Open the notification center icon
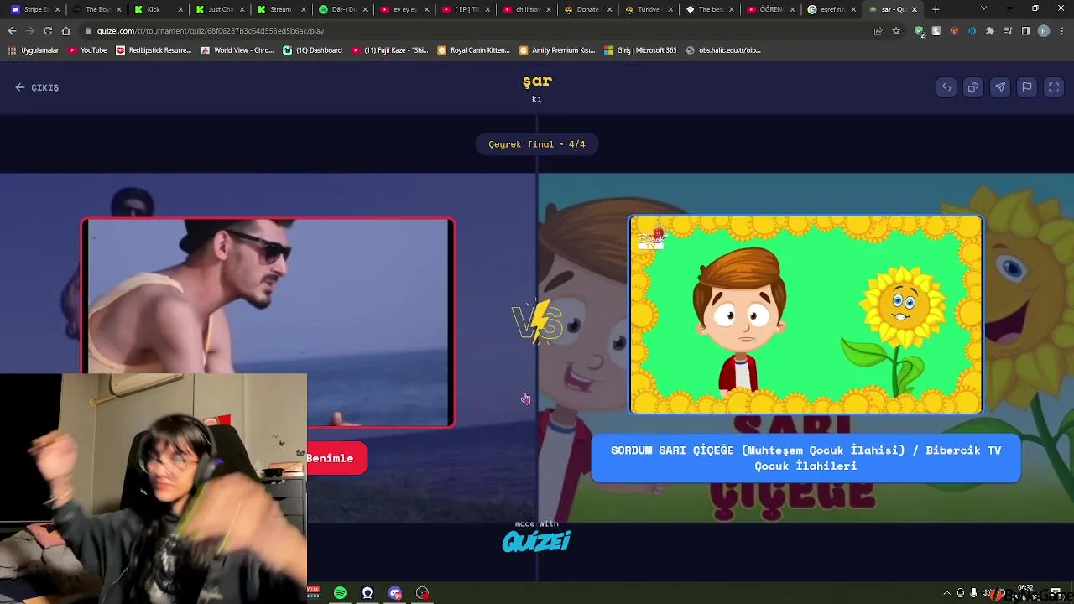Viewport: 1074px width, 604px height. pyautogui.click(x=1056, y=593)
